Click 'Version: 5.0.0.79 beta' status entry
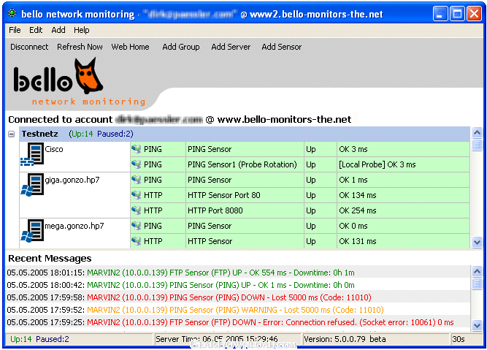This screenshot has width=487, height=350. coord(345,339)
